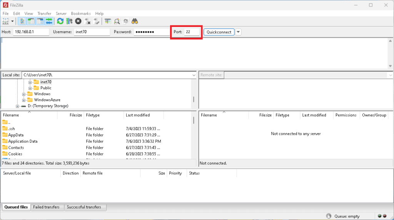Expand the Public tree folder
Viewport: 394px width, 220px height.
(x=30, y=88)
